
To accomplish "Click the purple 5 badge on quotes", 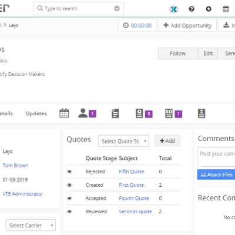I will tap(149, 114).
